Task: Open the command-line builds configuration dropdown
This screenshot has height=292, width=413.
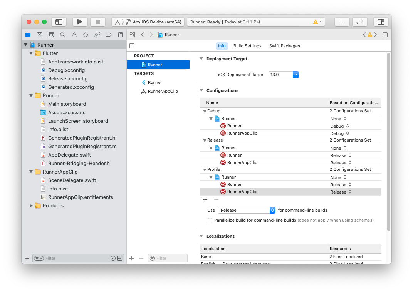Action: (247, 210)
